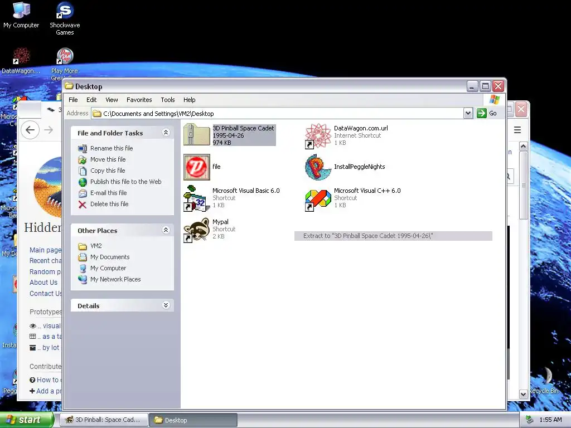Click the Play More Great Games desktop icon
Screen dimensions: 571x428
click(x=65, y=56)
